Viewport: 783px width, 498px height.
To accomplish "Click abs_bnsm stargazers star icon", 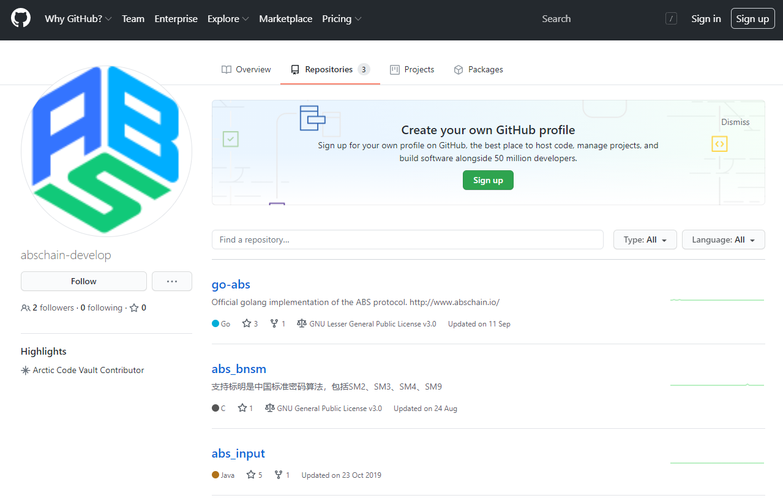I will [242, 408].
